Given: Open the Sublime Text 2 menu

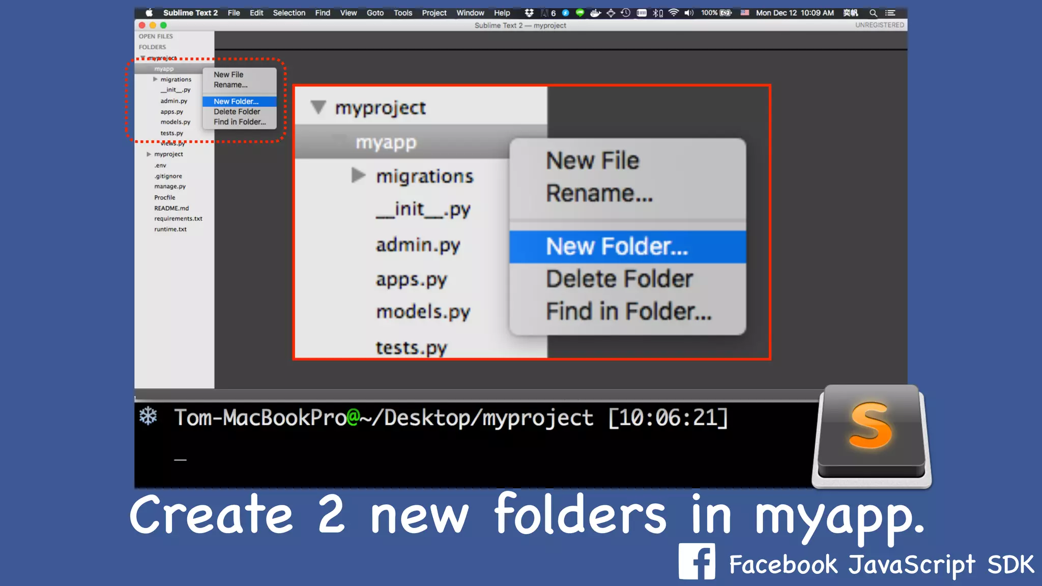Looking at the screenshot, I should (190, 13).
